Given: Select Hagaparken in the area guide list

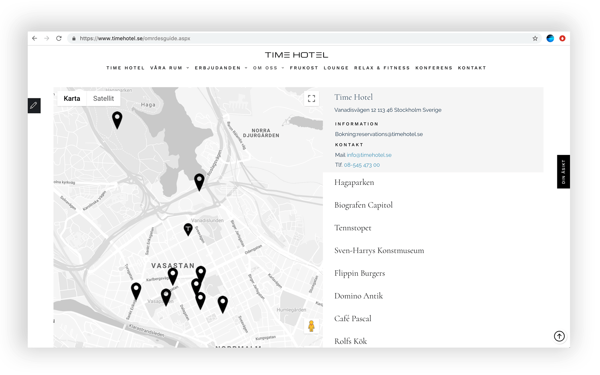Looking at the screenshot, I should (354, 183).
